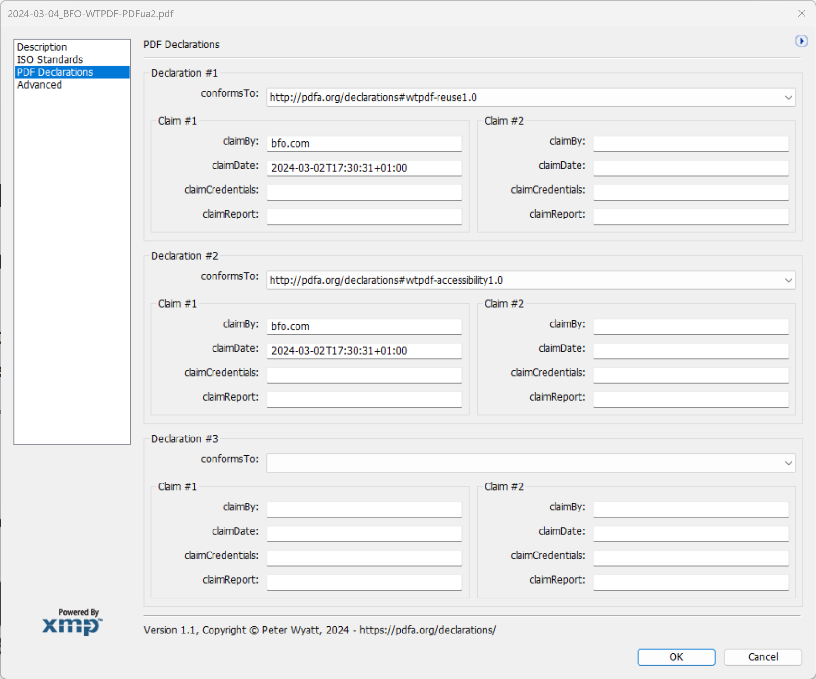Edit the claimDate of Declaration #1 Claim #1

364,168
